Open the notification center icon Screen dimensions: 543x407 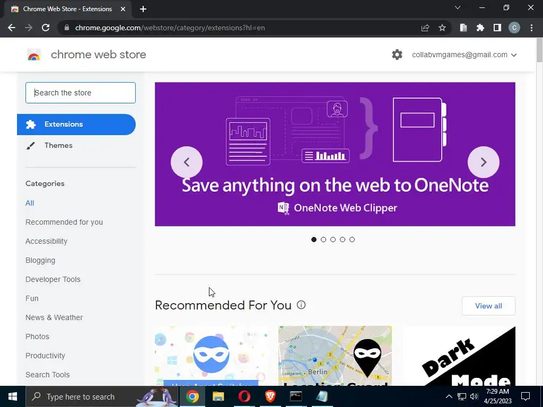coord(526,396)
